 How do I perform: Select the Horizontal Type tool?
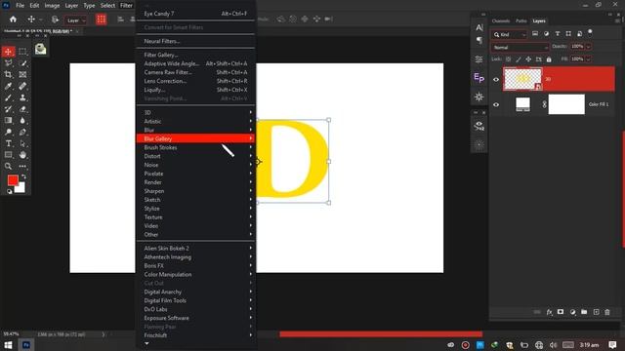(9, 143)
